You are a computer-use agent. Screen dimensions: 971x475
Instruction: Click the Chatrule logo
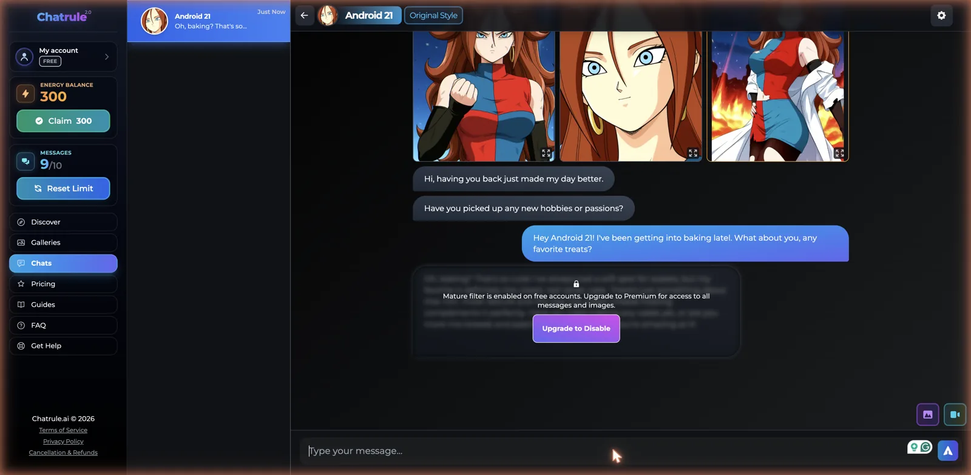pyautogui.click(x=64, y=16)
